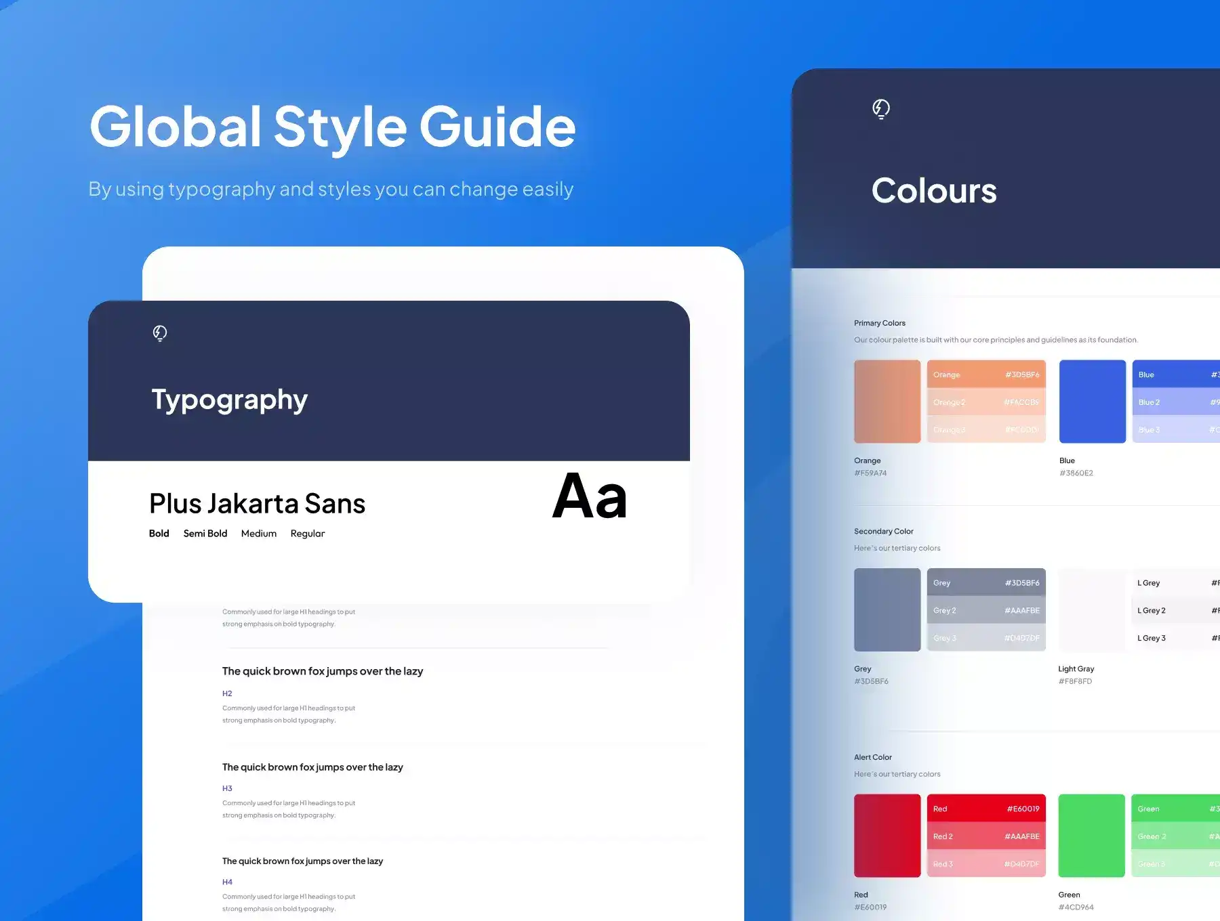The height and width of the screenshot is (921, 1220).
Task: Pick the large Blue primary color swatch
Action: 1092,402
